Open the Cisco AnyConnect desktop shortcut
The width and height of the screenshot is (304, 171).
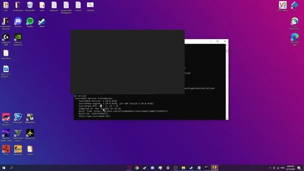click(294, 23)
